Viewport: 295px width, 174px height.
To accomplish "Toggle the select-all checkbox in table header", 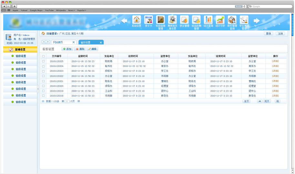I will point(43,56).
